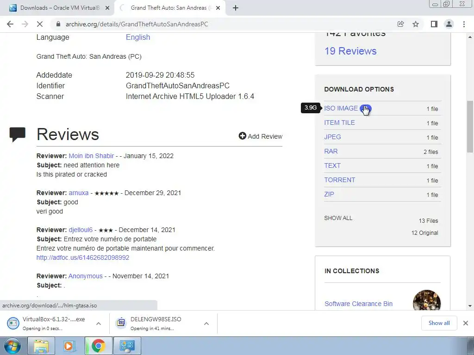Click the scrollbar down arrow
The width and height of the screenshot is (474, 355).
(x=470, y=306)
